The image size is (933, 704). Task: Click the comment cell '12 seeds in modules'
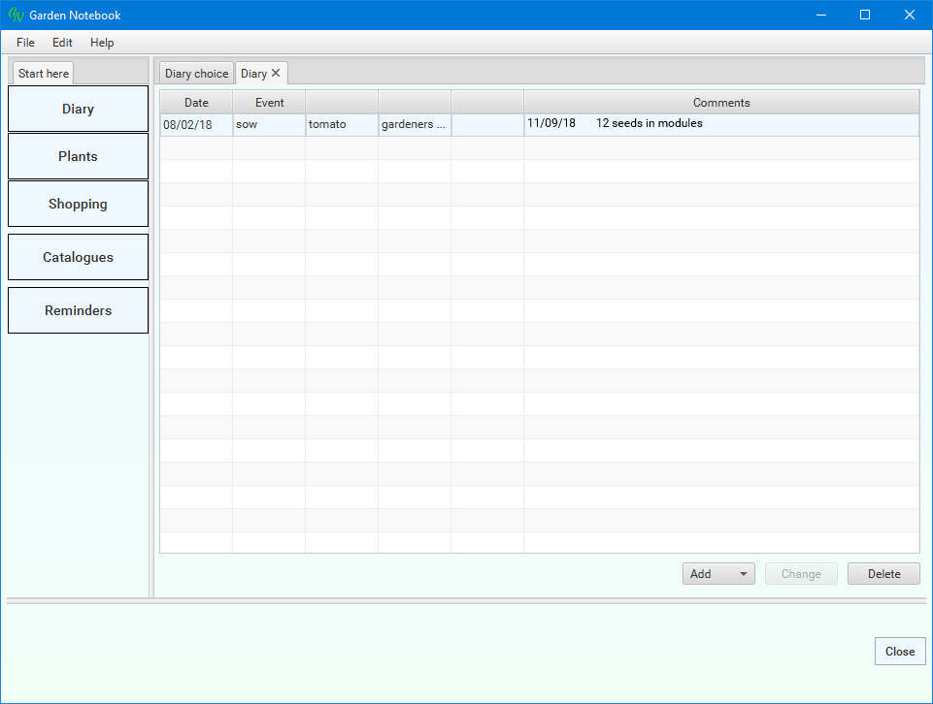click(x=649, y=123)
